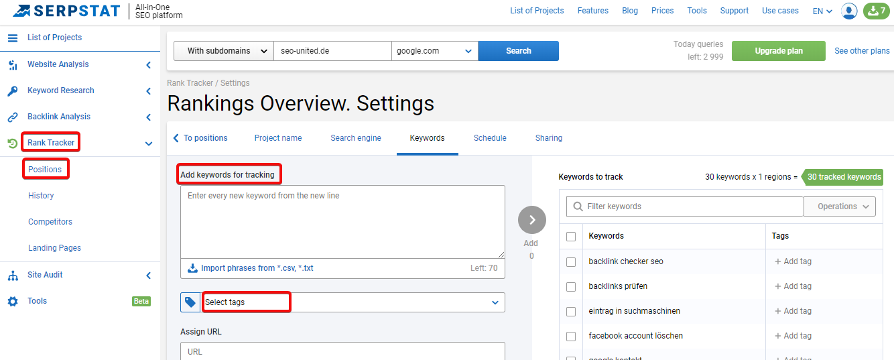The image size is (894, 360).
Task: Open the green downloads badge
Action: (876, 11)
